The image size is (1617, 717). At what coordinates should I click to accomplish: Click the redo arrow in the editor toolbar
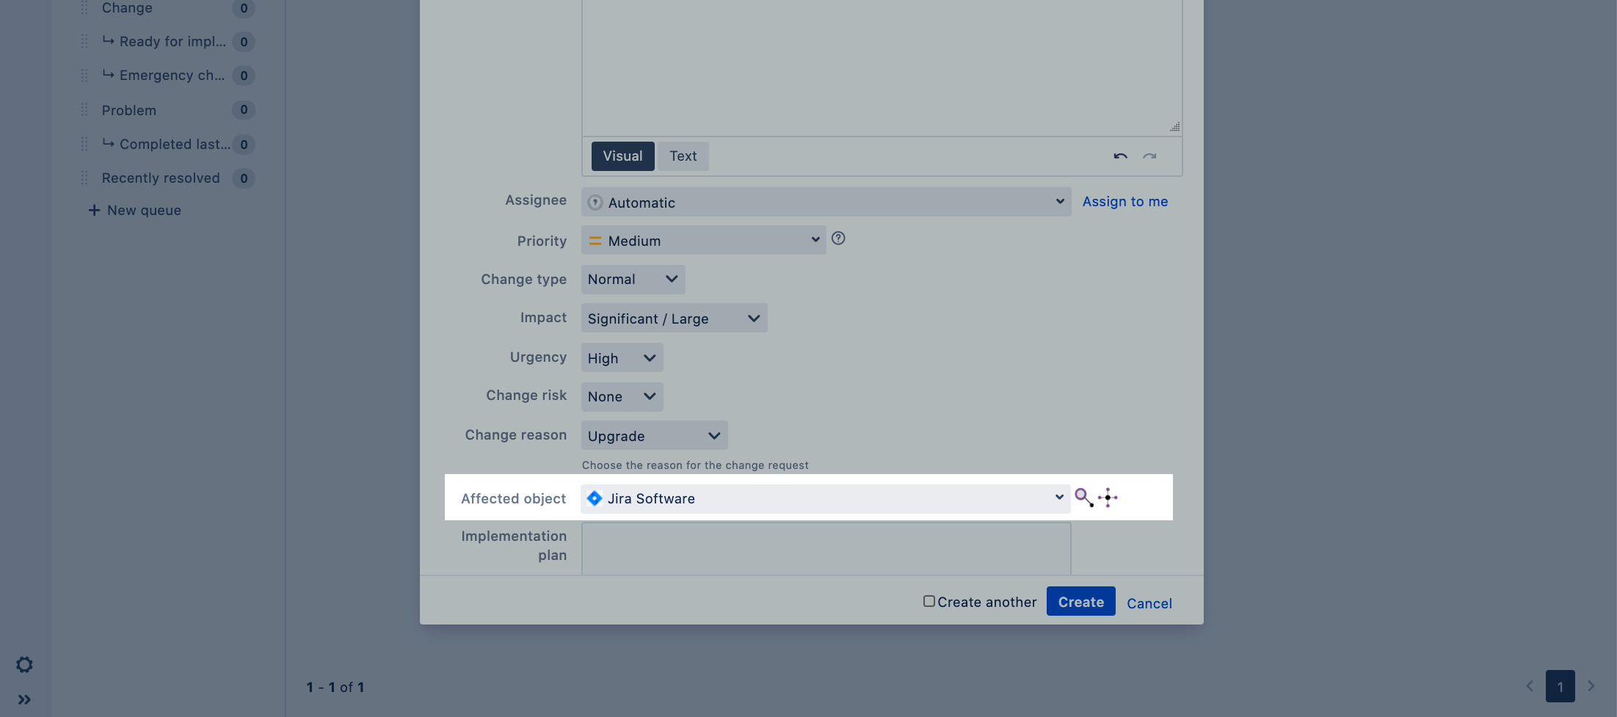click(x=1149, y=156)
